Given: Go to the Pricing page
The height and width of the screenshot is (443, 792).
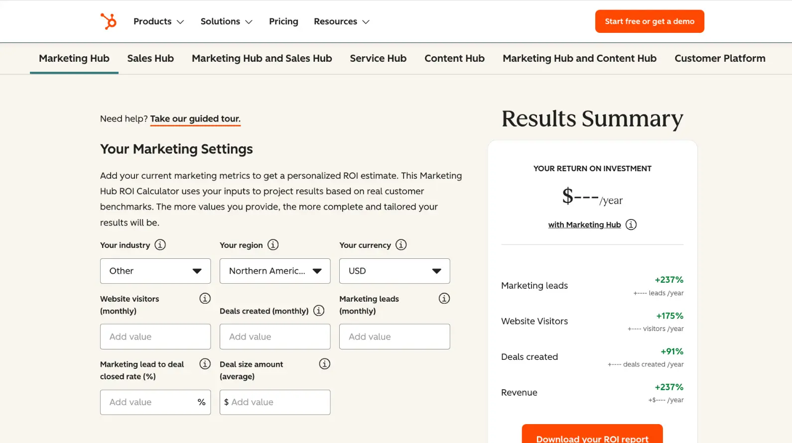Looking at the screenshot, I should [x=283, y=21].
